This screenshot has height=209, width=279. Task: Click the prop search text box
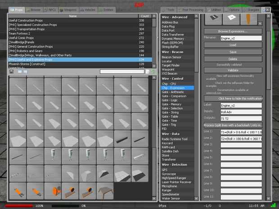[122, 71]
